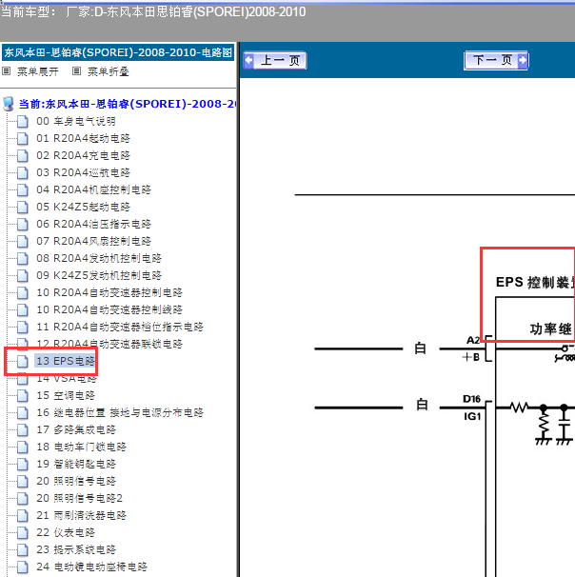
Task: Open 00 车身电气说明
Action: pyautogui.click(x=76, y=121)
